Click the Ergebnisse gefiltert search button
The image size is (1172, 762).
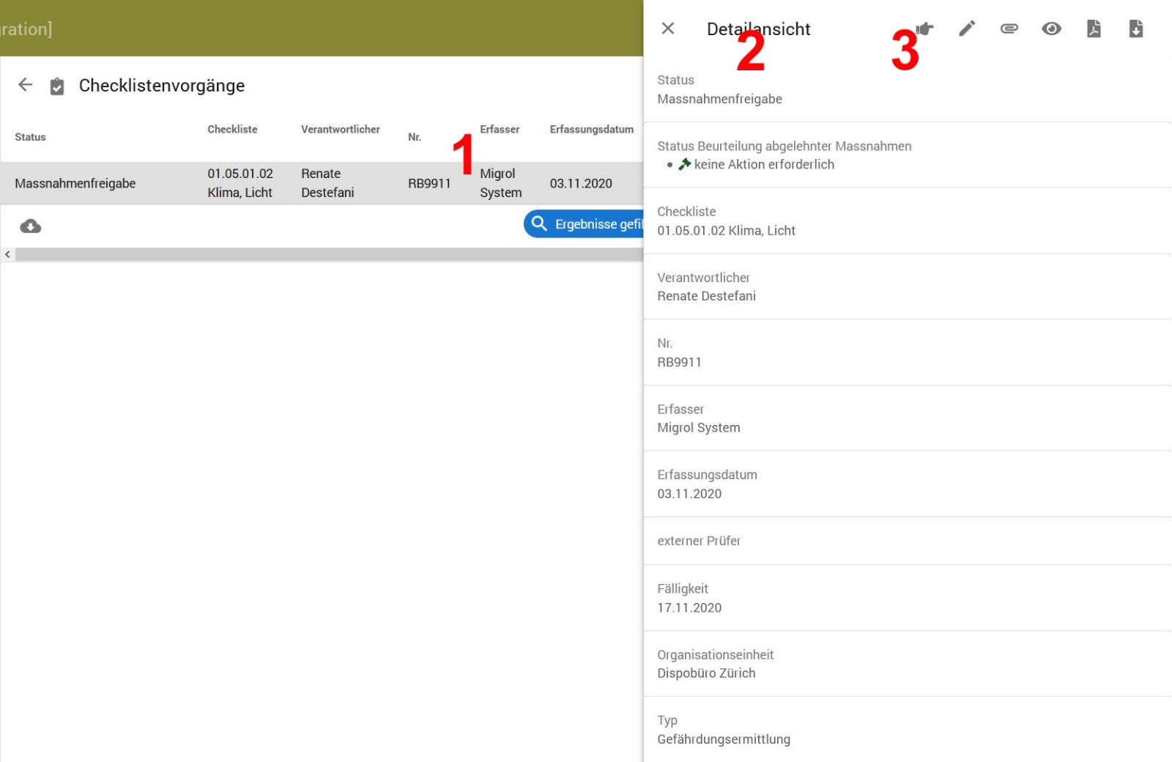pos(584,224)
